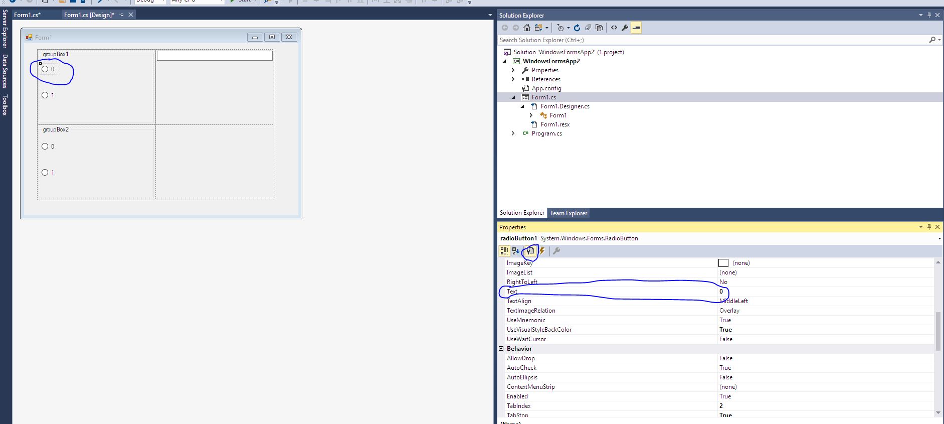Click Show All Files icon

[599, 28]
